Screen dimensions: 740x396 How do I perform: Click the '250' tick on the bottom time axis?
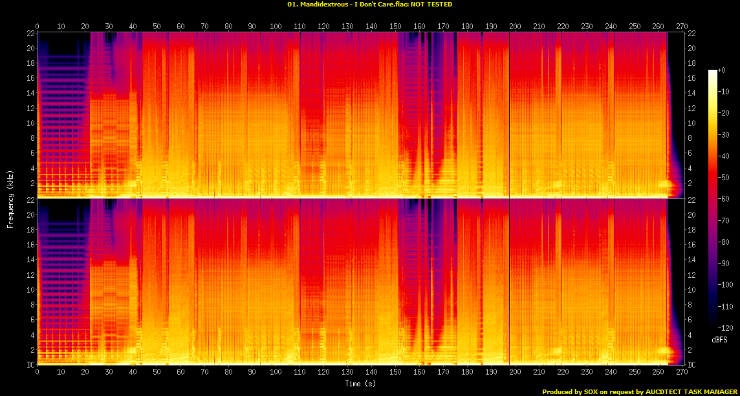(635, 373)
